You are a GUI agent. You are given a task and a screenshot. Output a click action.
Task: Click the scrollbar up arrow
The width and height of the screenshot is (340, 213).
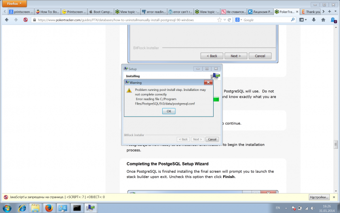coord(336,27)
